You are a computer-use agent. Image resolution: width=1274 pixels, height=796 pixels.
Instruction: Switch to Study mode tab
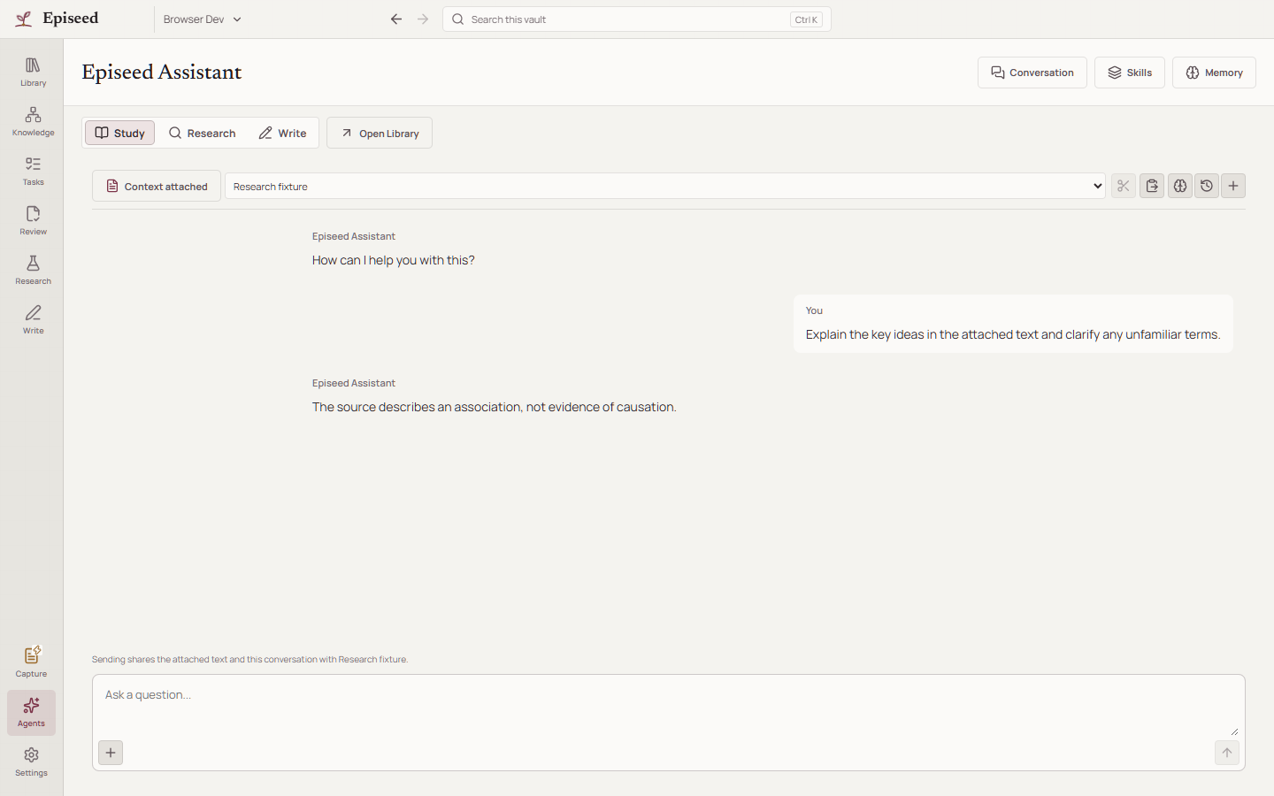(x=120, y=133)
